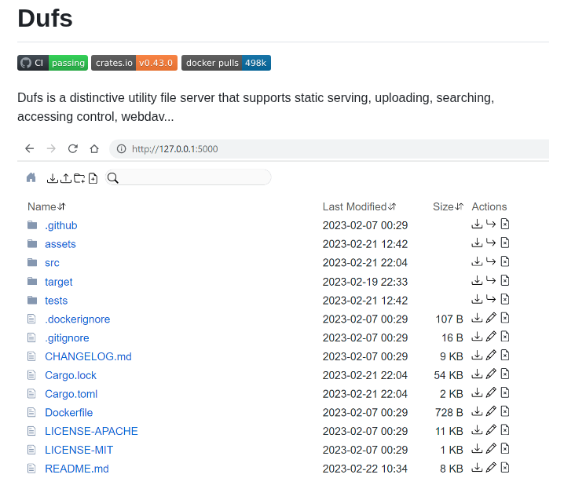Go back with browser back arrow
Viewport: 564px width, 489px height.
(x=30, y=149)
